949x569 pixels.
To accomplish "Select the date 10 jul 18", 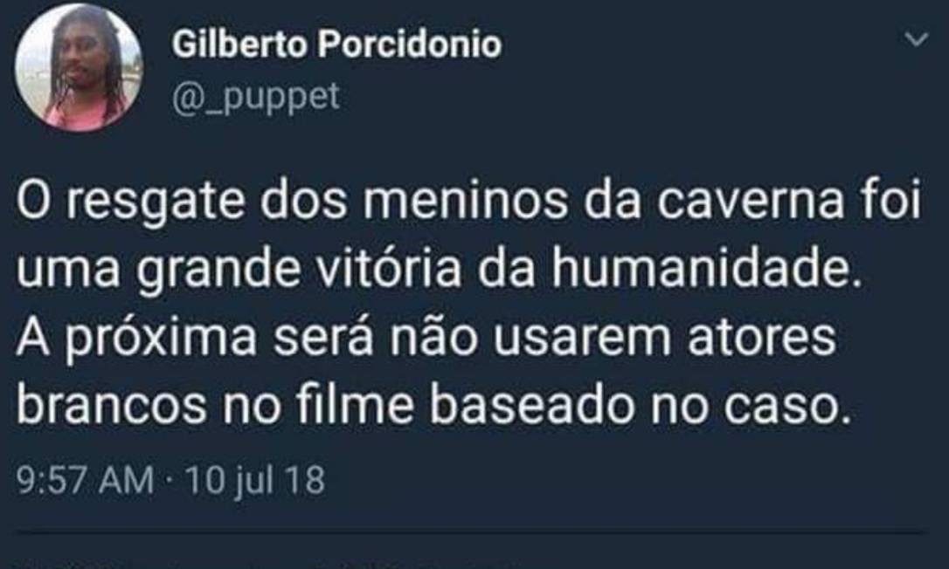I will pyautogui.click(x=255, y=481).
